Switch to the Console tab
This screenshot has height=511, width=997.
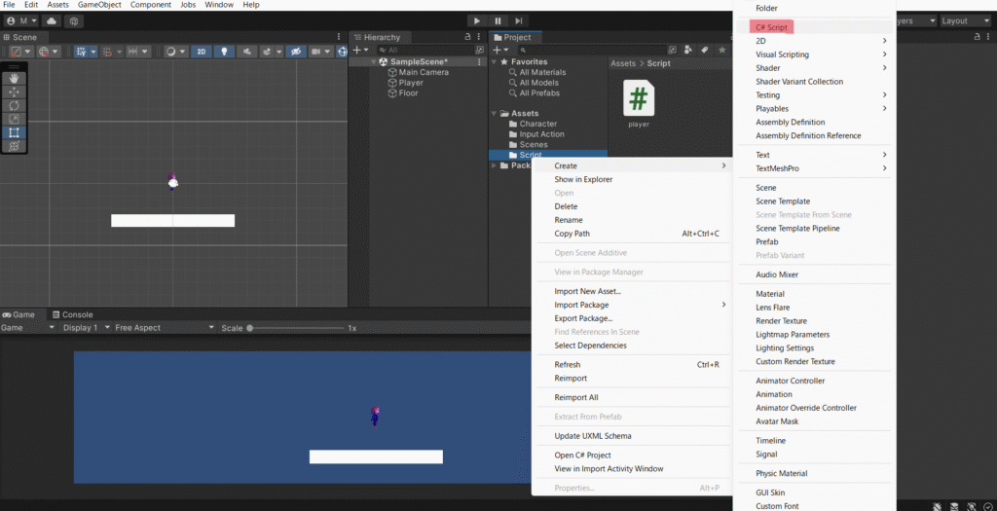[77, 314]
